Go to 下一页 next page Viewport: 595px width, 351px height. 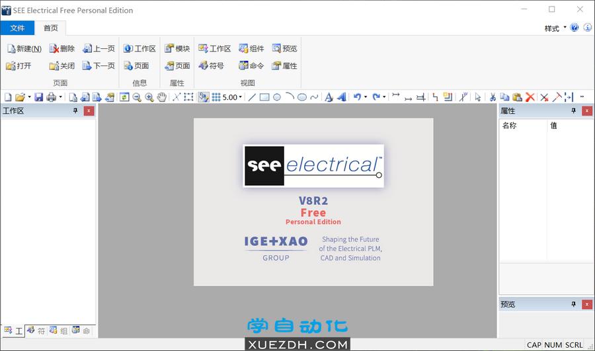tap(99, 65)
